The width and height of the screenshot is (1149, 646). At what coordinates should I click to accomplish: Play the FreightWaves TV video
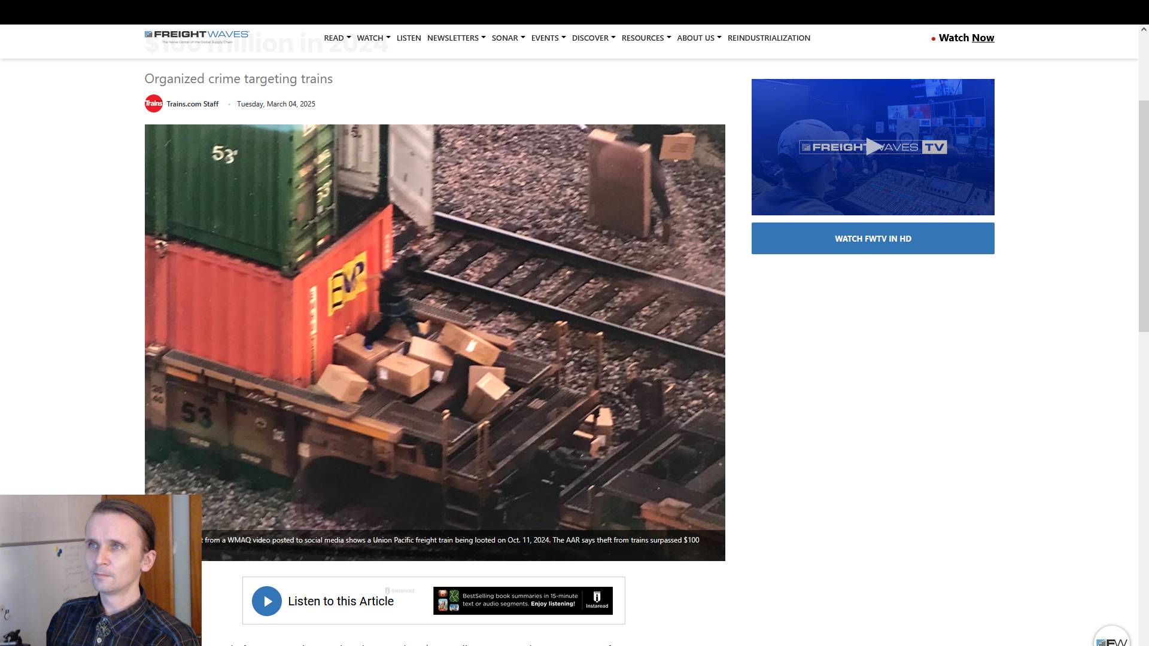tap(873, 147)
